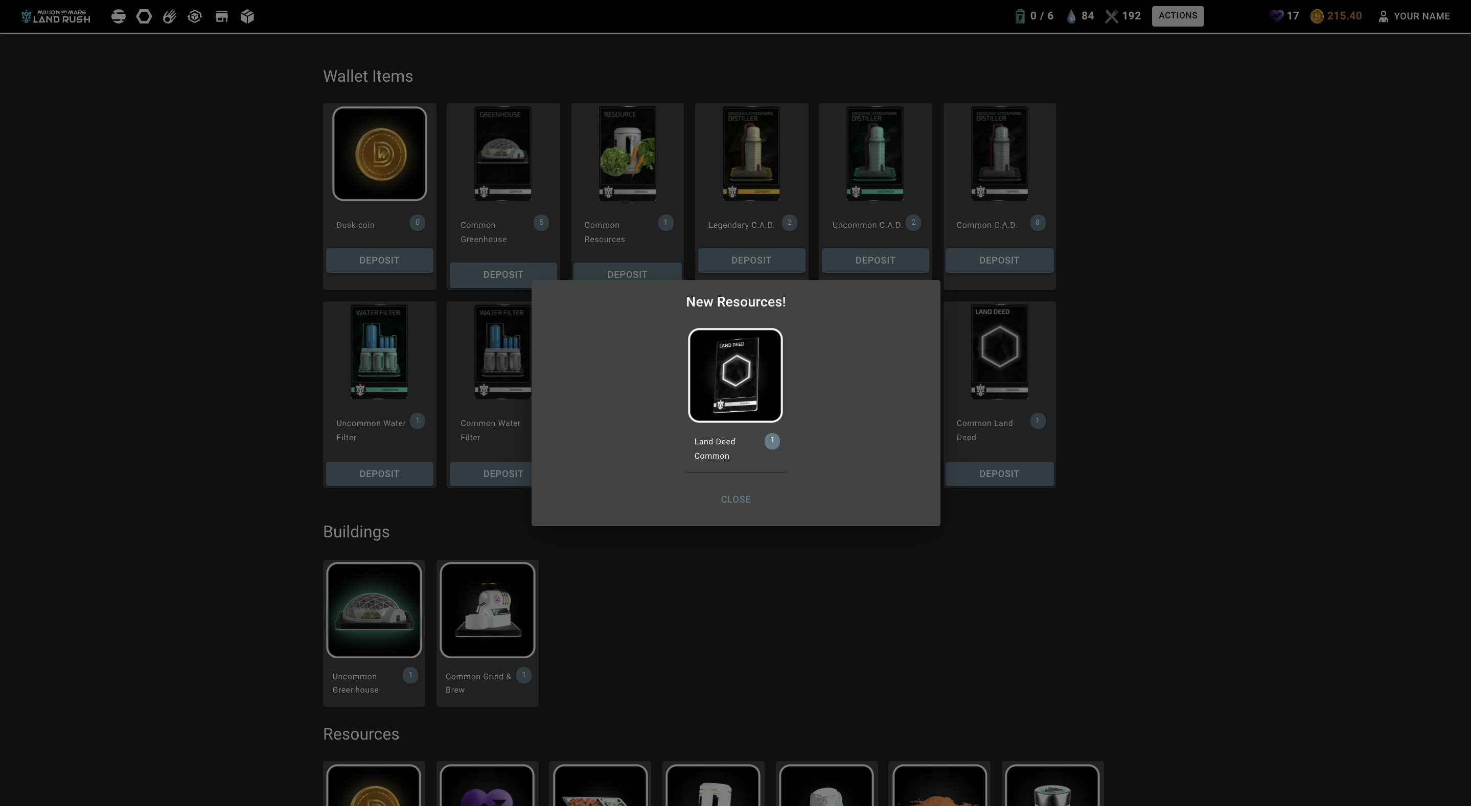The width and height of the screenshot is (1471, 806).
Task: Select the Dusk coin wallet image
Action: pyautogui.click(x=379, y=154)
